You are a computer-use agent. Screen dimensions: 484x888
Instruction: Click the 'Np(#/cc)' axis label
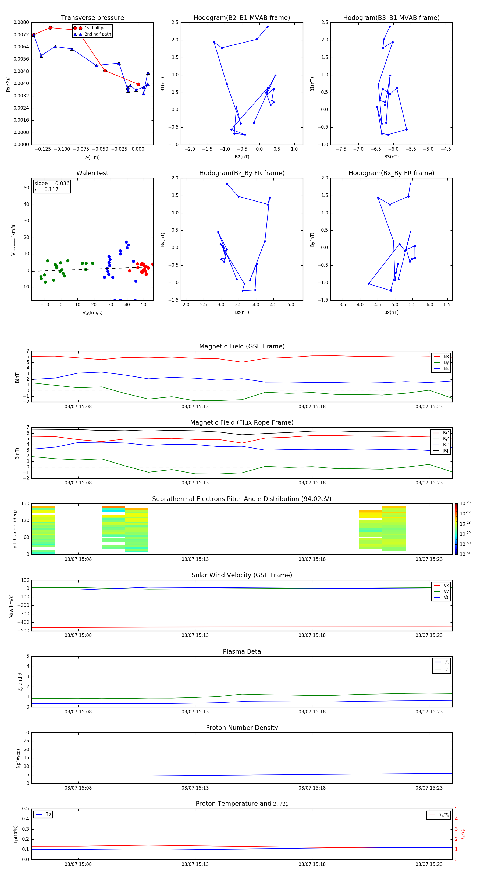[18, 758]
